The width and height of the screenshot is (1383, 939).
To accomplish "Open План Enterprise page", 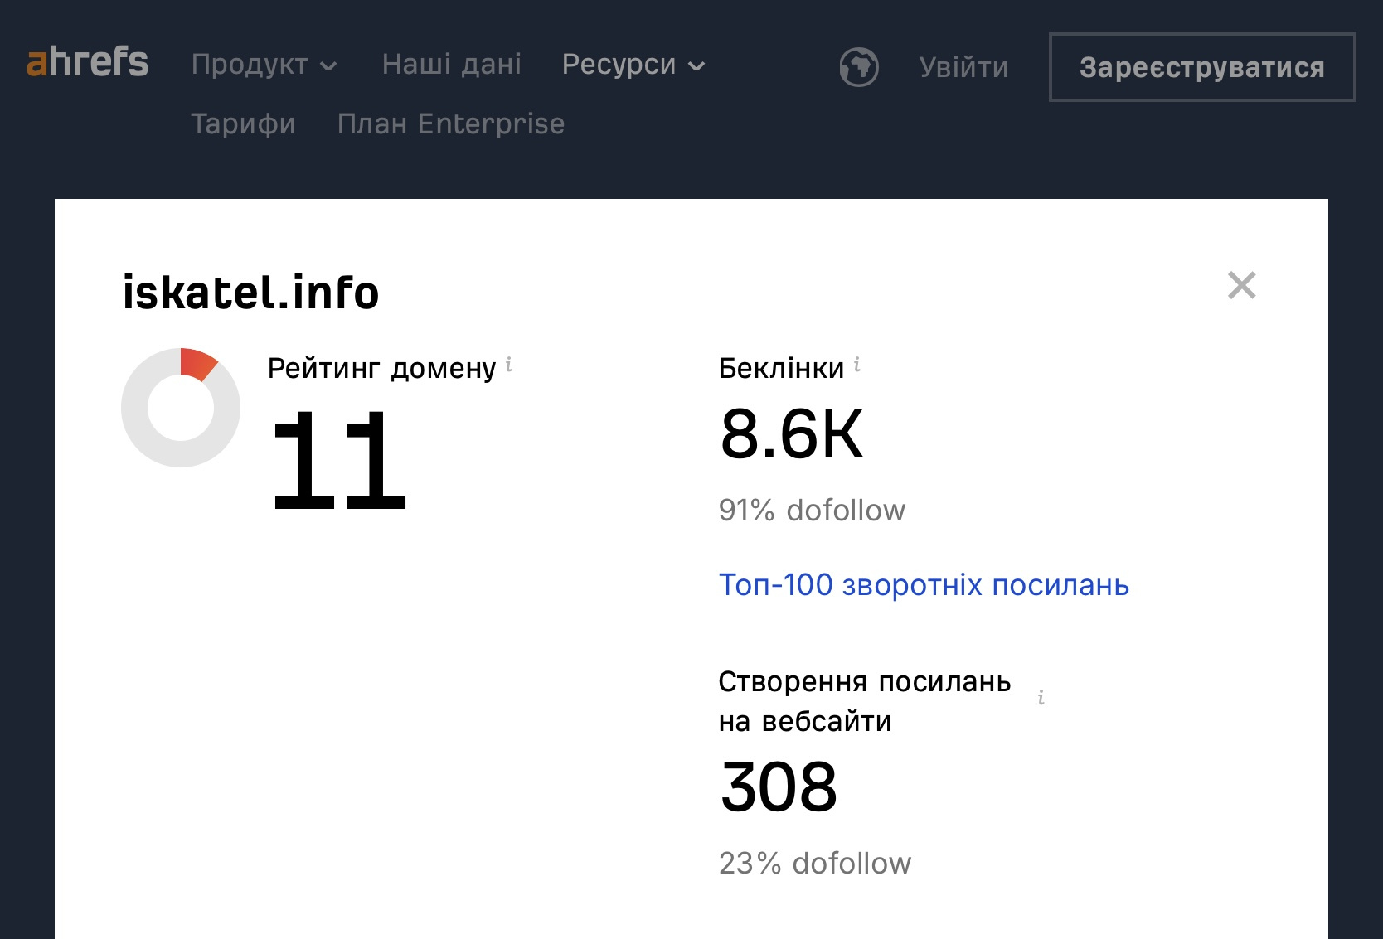I will click(451, 123).
